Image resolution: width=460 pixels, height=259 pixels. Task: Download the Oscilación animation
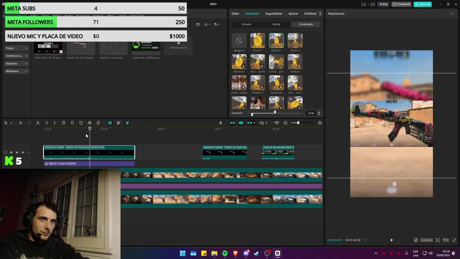(281, 87)
